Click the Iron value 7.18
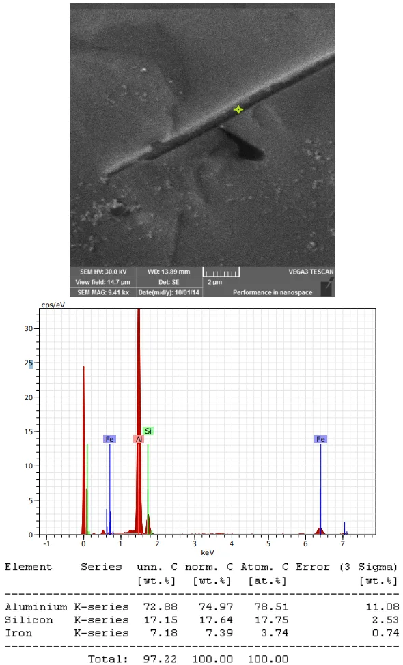Screen dimensions: 403x665 164,633
